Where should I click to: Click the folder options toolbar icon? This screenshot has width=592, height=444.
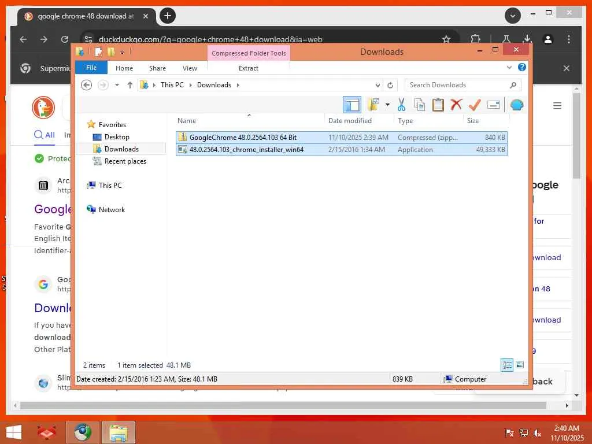coord(373,105)
